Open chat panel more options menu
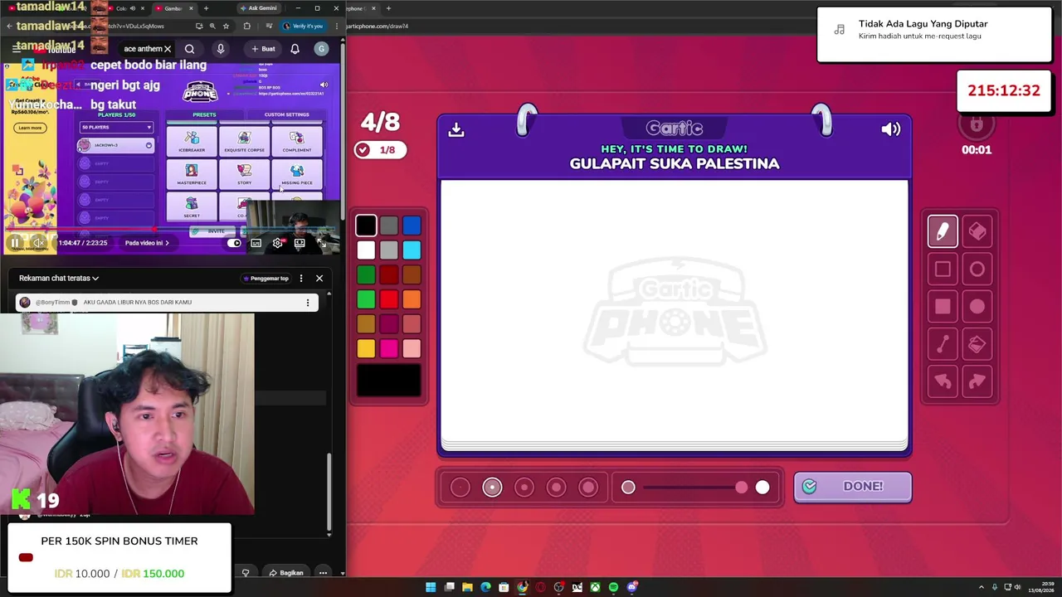This screenshot has width=1062, height=597. click(x=301, y=279)
